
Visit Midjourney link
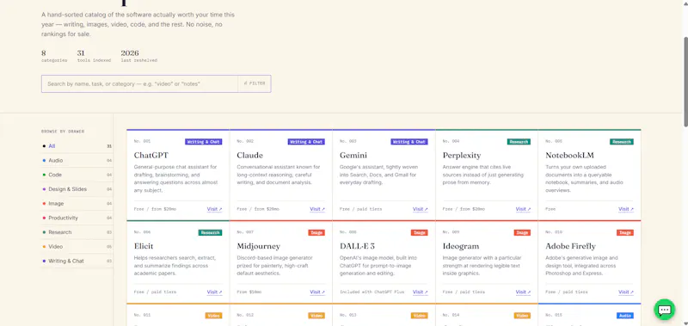[x=317, y=292]
